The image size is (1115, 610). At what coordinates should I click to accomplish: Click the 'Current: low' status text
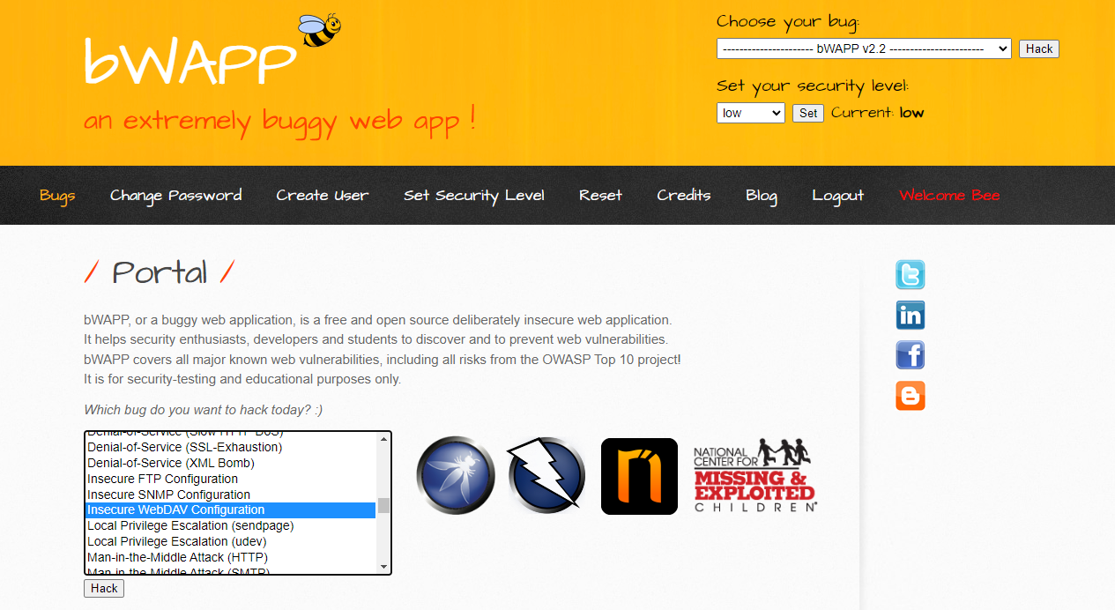[x=877, y=113]
